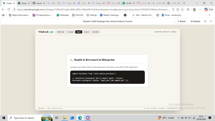Viewport: 215px width, 121px height.
Task: Click the Configure your React Native description
Action: tap(104, 67)
